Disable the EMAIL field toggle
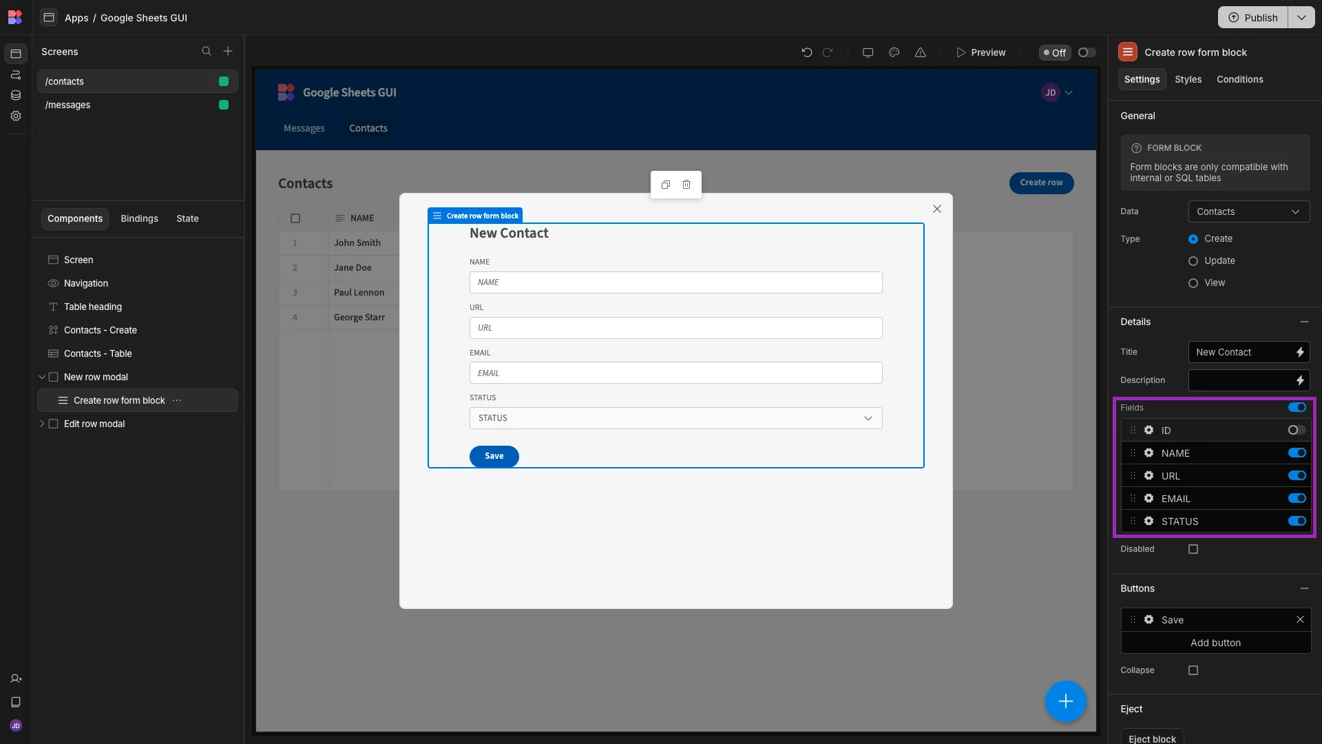 [x=1297, y=498]
